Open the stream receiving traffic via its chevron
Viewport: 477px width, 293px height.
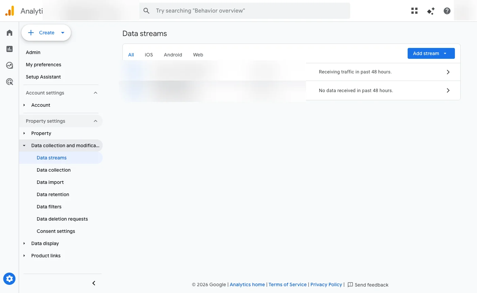pos(448,72)
